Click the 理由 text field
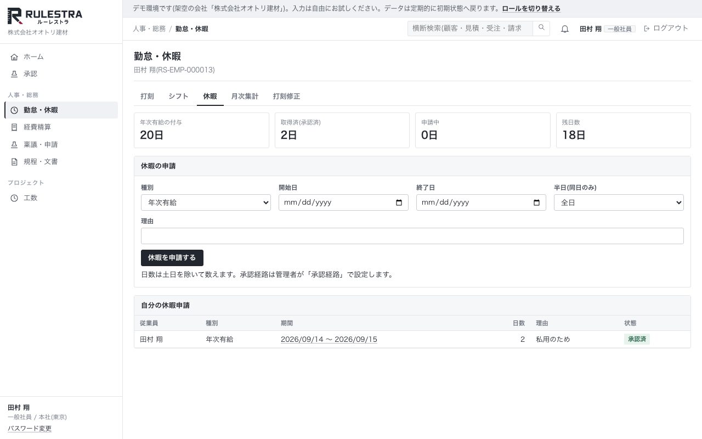Image resolution: width=702 pixels, height=439 pixels. pos(412,236)
